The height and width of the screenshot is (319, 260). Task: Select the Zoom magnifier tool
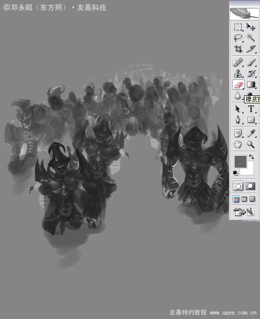click(251, 144)
